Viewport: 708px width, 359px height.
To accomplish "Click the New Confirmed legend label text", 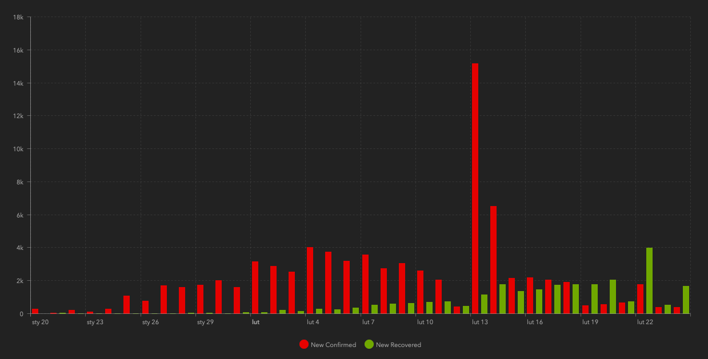I will coord(333,345).
